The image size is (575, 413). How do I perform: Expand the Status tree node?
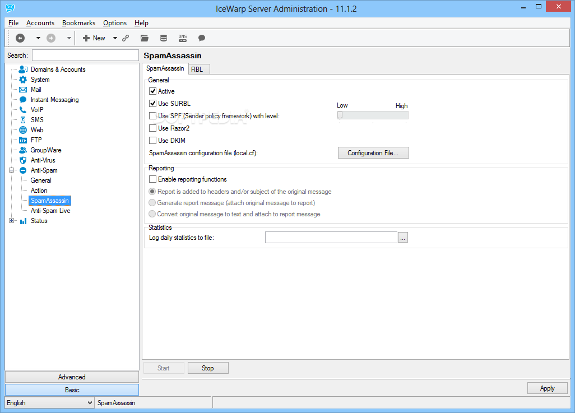[x=11, y=221]
